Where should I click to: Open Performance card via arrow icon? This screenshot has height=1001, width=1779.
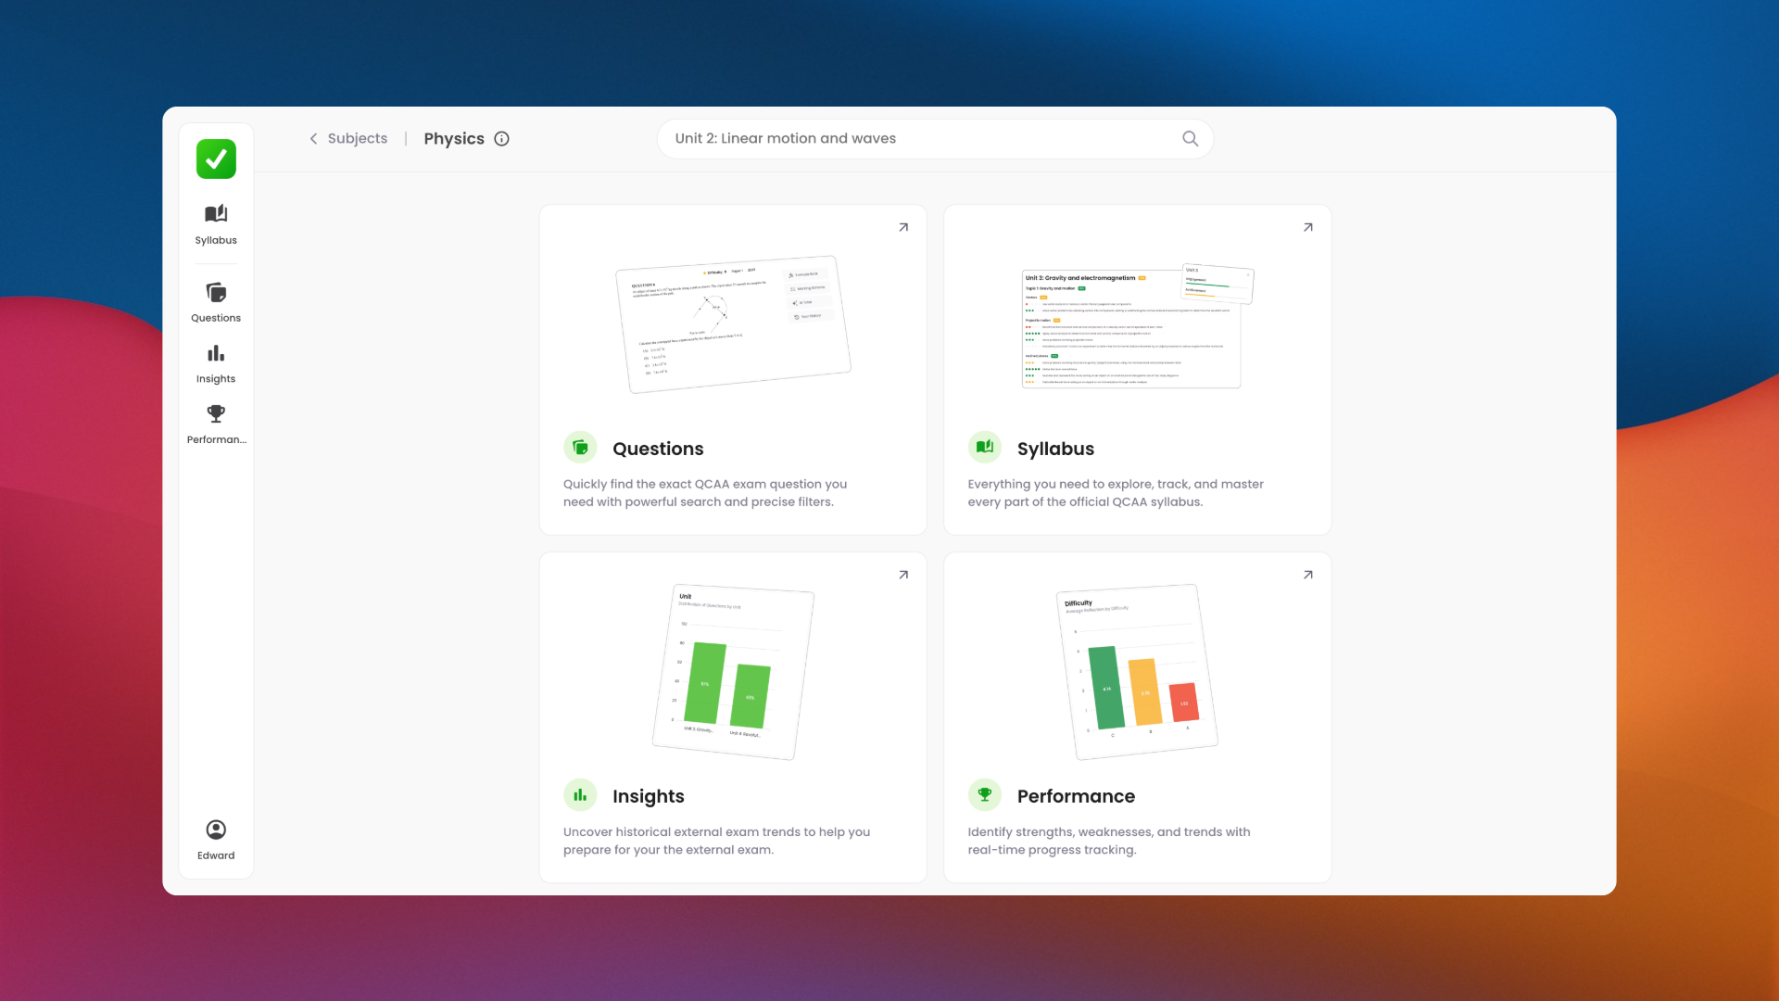[1307, 575]
